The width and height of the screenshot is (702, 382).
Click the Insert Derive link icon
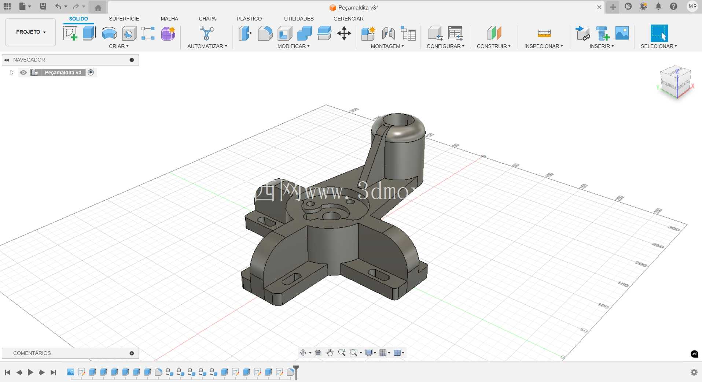582,33
